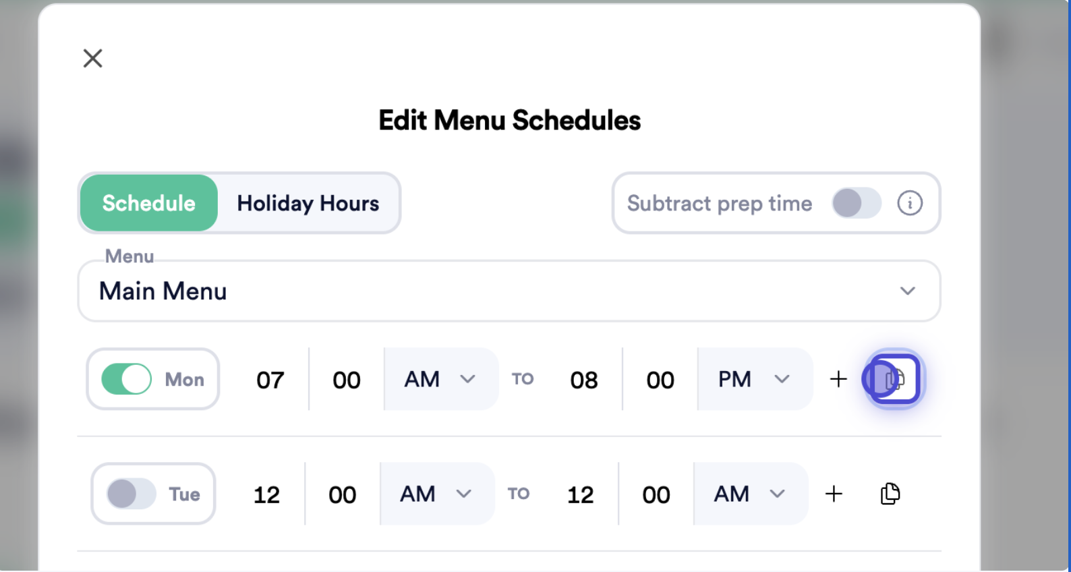Add a time slot for Tuesday
The image size is (1071, 572).
834,494
